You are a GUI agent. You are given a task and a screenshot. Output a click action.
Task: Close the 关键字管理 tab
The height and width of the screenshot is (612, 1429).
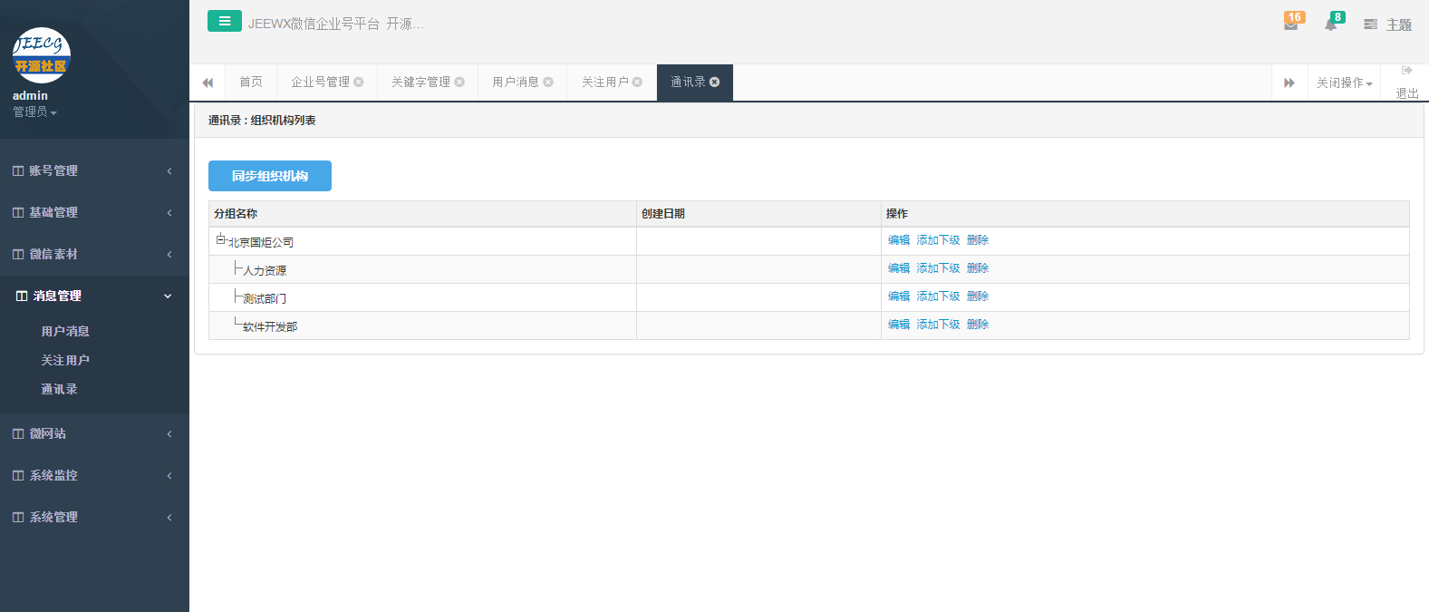click(x=459, y=82)
